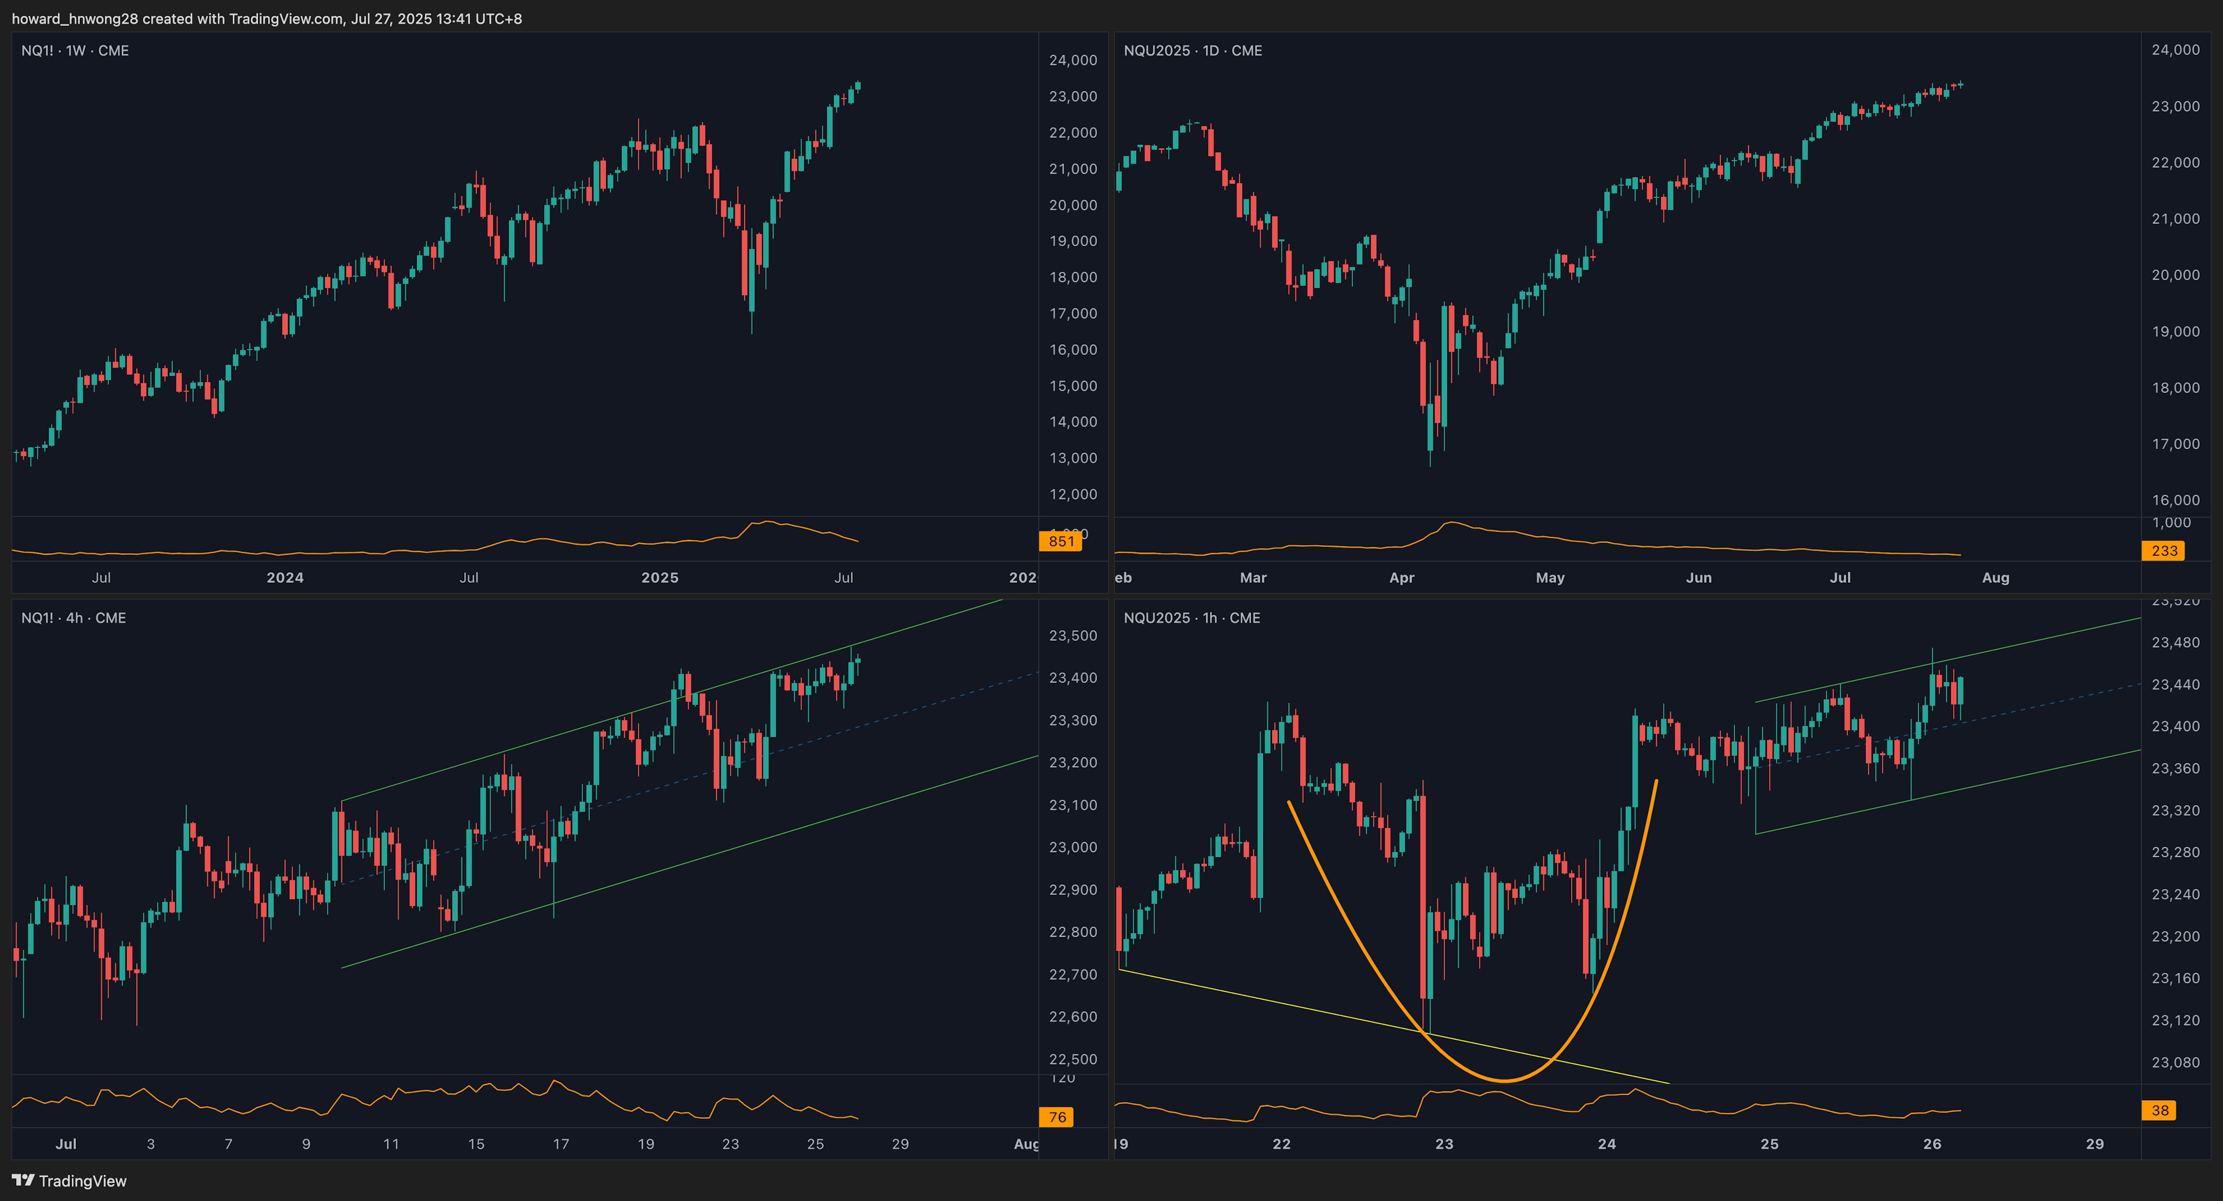This screenshot has width=2223, height=1201.
Task: Click the 23,500 price label on 4h chart
Action: [x=1073, y=636]
